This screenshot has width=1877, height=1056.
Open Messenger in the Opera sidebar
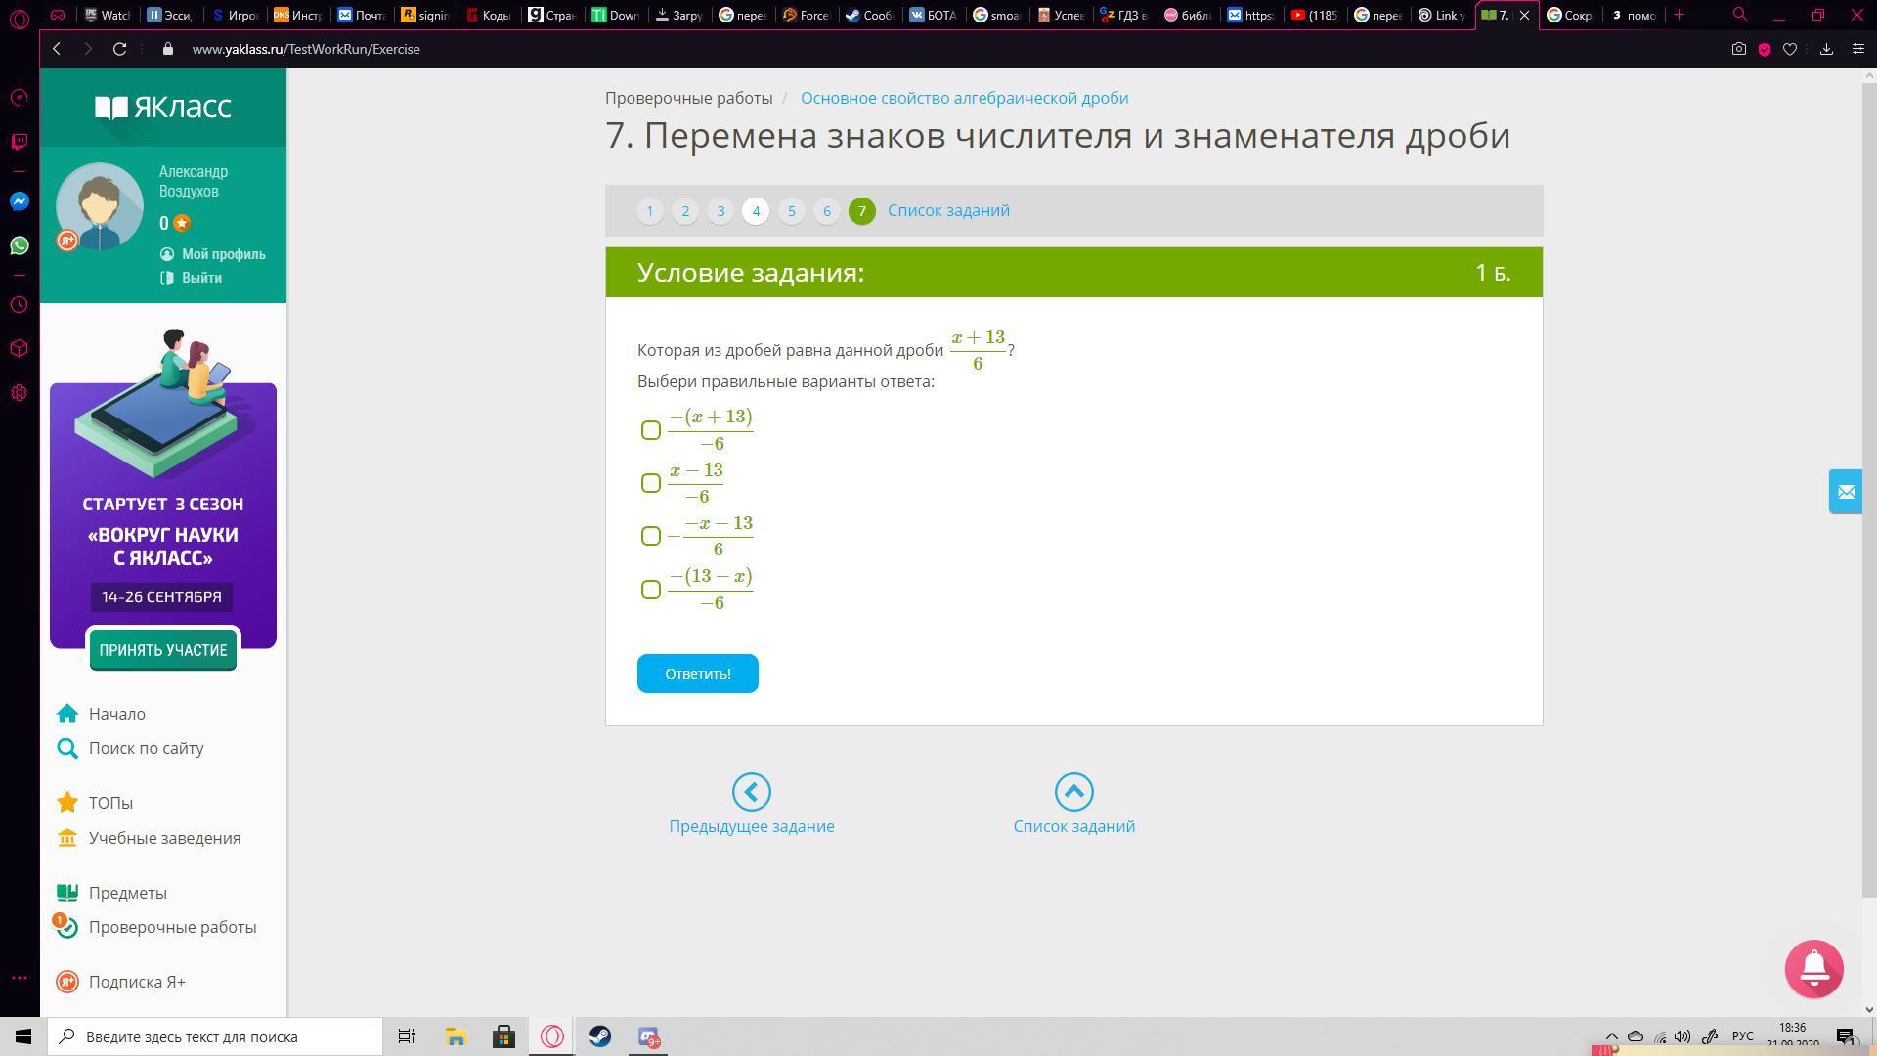pos(20,201)
